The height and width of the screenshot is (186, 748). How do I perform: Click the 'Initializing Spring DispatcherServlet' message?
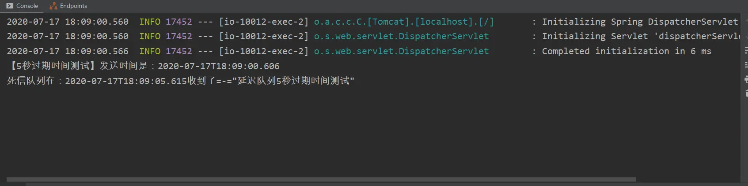(x=640, y=22)
